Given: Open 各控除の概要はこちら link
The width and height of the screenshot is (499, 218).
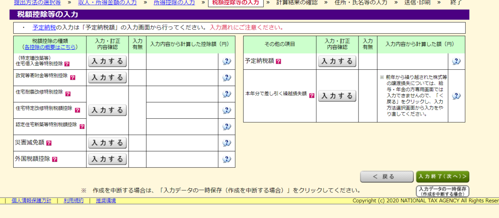Looking at the screenshot, I should (50, 47).
